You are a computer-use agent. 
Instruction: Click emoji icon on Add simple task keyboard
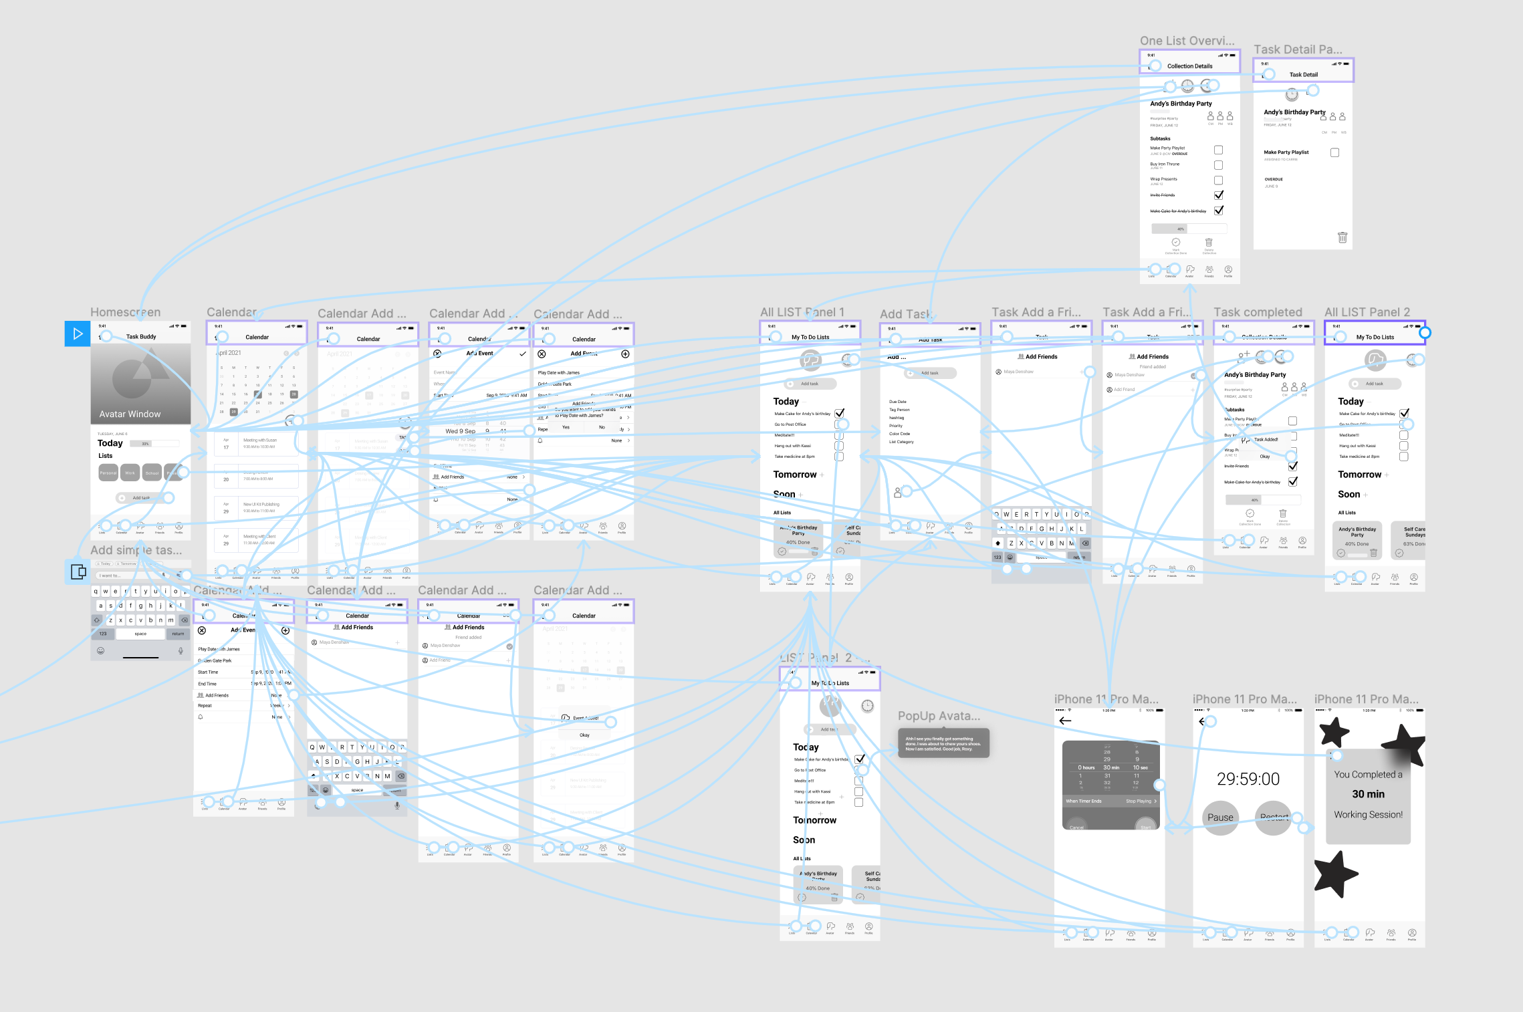tap(101, 650)
